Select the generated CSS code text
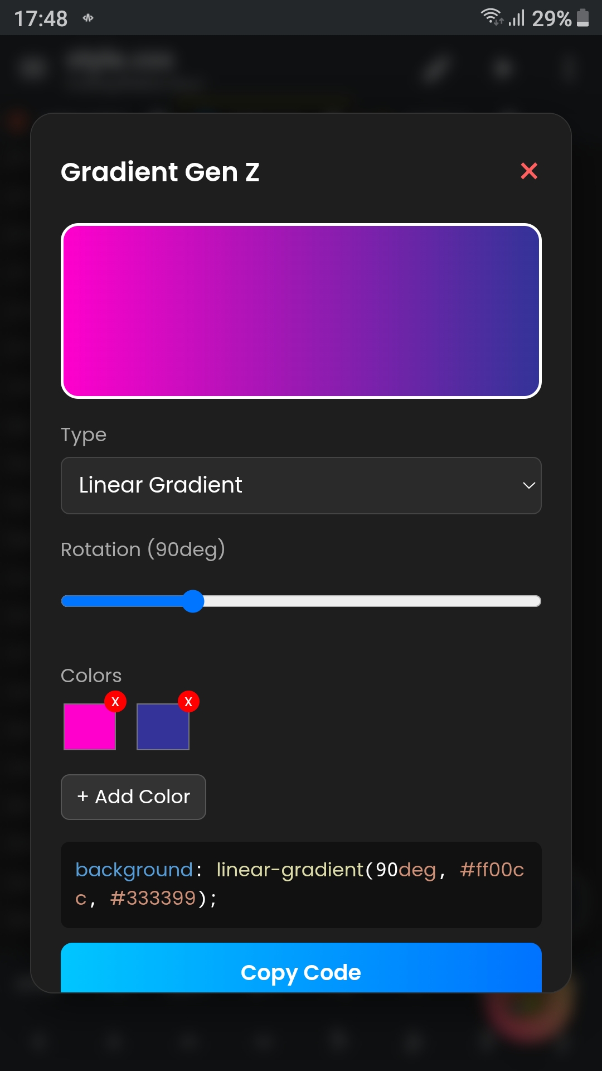The height and width of the screenshot is (1071, 602). click(301, 884)
